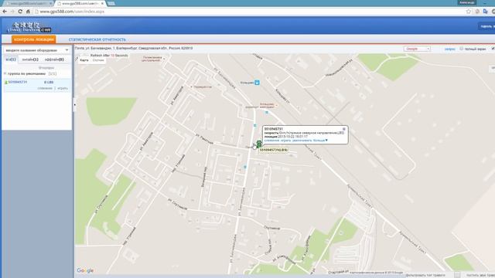The width and height of the screenshot is (495, 278).
Task: Click the 'играть' playback link in device list
Action: [63, 88]
